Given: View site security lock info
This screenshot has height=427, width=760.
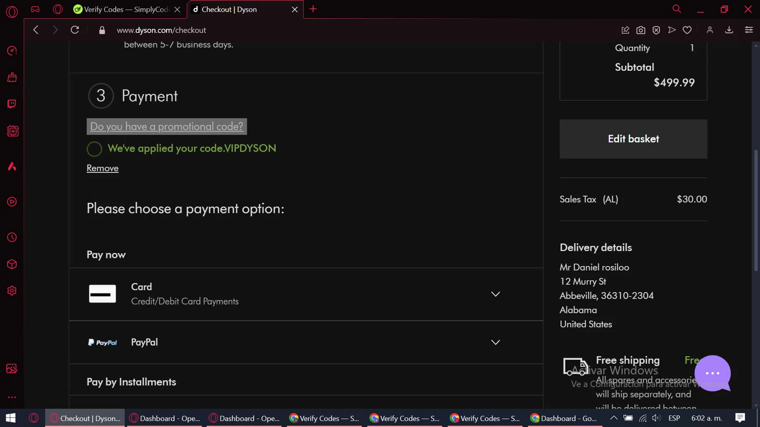Looking at the screenshot, I should tap(102, 30).
